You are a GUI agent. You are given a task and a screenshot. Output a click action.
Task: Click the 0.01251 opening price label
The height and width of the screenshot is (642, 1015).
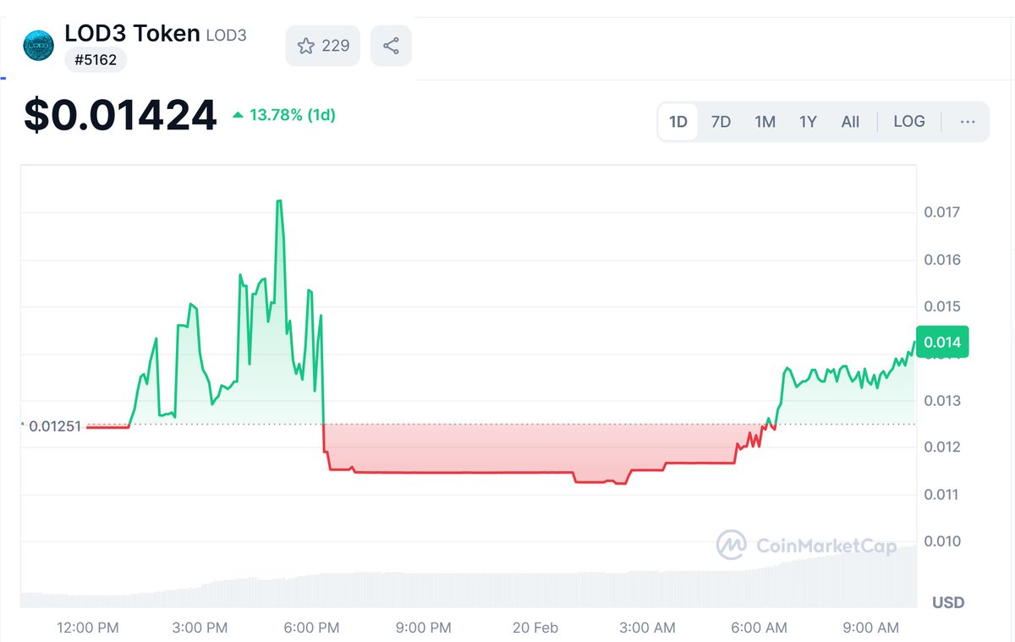pyautogui.click(x=55, y=426)
